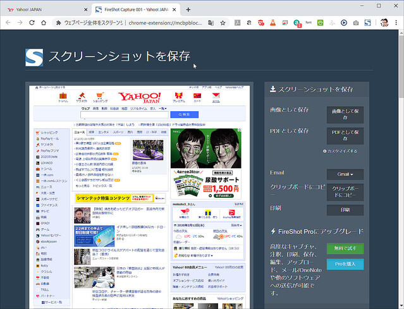Image resolution: width=404 pixels, height=309 pixels.
Task: Click the カスタマイズする link
Action: (342, 152)
